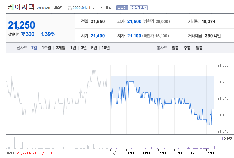Viewport: 234px width, 158px height.
Task: Click the 11:00 time axis label
Action: (147, 153)
